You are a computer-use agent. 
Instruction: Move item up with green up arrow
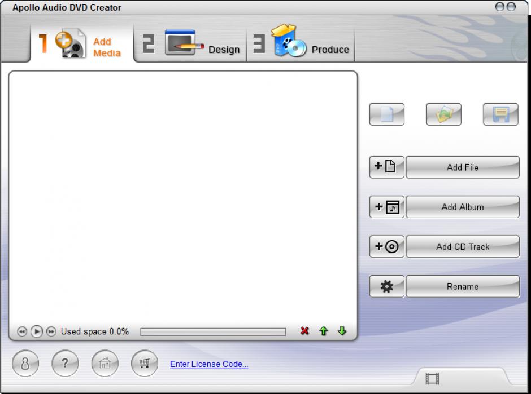click(323, 331)
